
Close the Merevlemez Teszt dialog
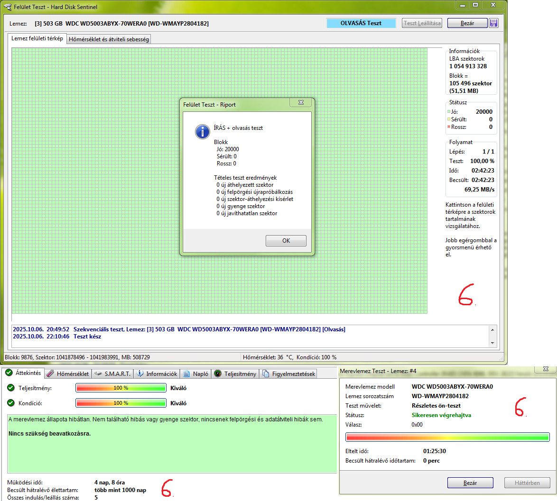click(x=546, y=369)
